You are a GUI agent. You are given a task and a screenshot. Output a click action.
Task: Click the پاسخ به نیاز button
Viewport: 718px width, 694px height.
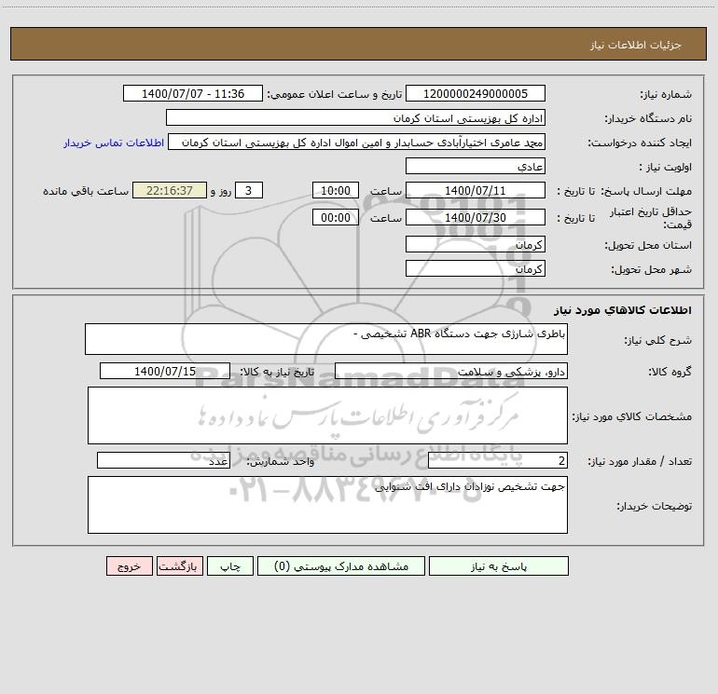(499, 565)
